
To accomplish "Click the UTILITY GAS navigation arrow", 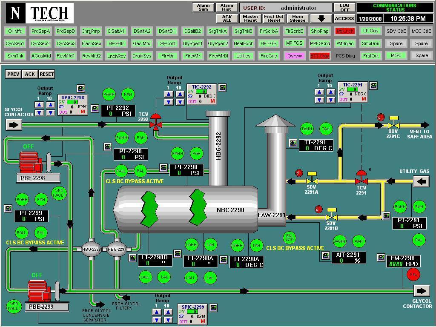I will click(421, 181).
